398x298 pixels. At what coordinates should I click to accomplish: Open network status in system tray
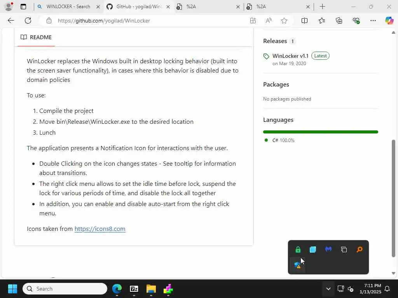pyautogui.click(x=340, y=289)
